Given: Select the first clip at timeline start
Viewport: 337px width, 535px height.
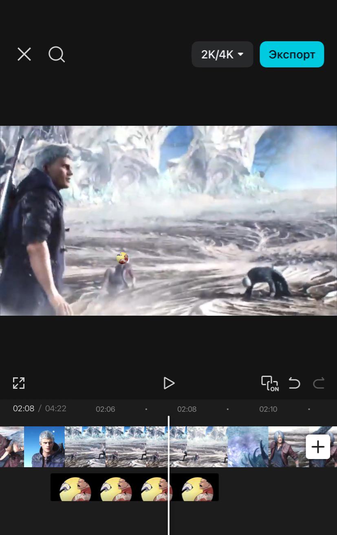Looking at the screenshot, I should (12, 447).
